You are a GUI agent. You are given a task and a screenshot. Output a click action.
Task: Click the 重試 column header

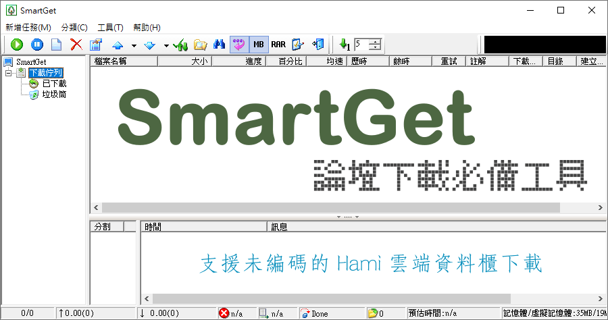(449, 61)
